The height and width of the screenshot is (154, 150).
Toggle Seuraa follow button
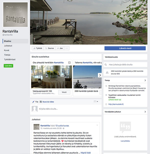(x=49, y=48)
